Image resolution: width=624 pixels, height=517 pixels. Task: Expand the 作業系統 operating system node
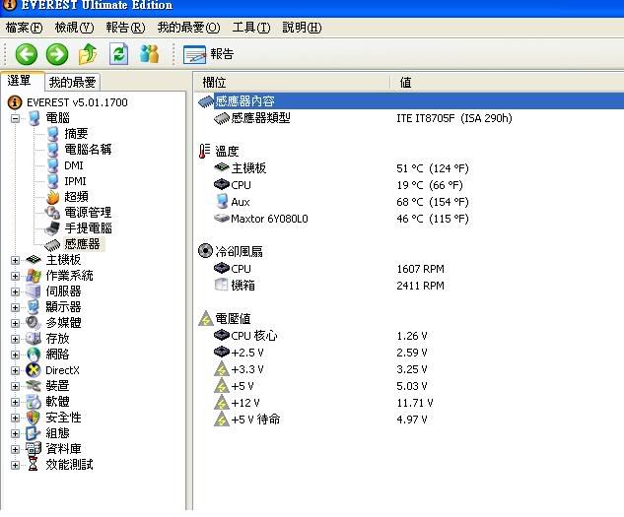click(x=16, y=276)
